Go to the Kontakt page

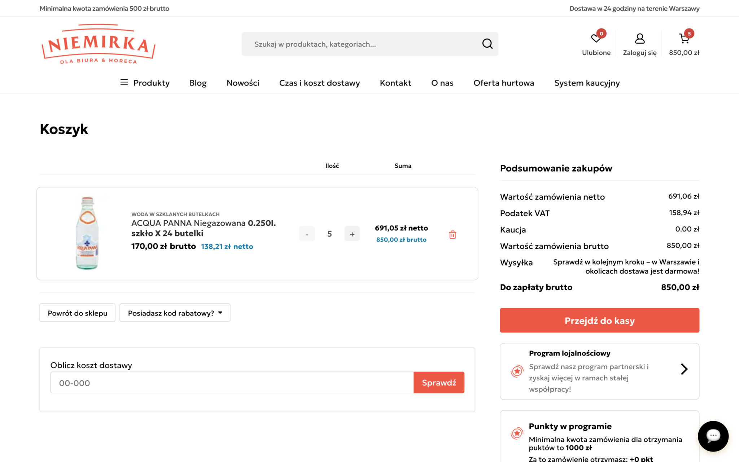point(395,83)
